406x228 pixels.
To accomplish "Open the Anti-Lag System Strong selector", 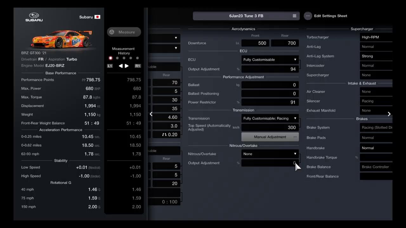I will pos(376,56).
